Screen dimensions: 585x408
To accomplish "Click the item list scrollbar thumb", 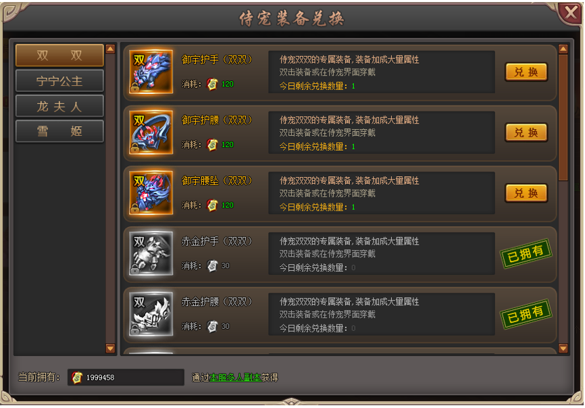I will (x=563, y=118).
